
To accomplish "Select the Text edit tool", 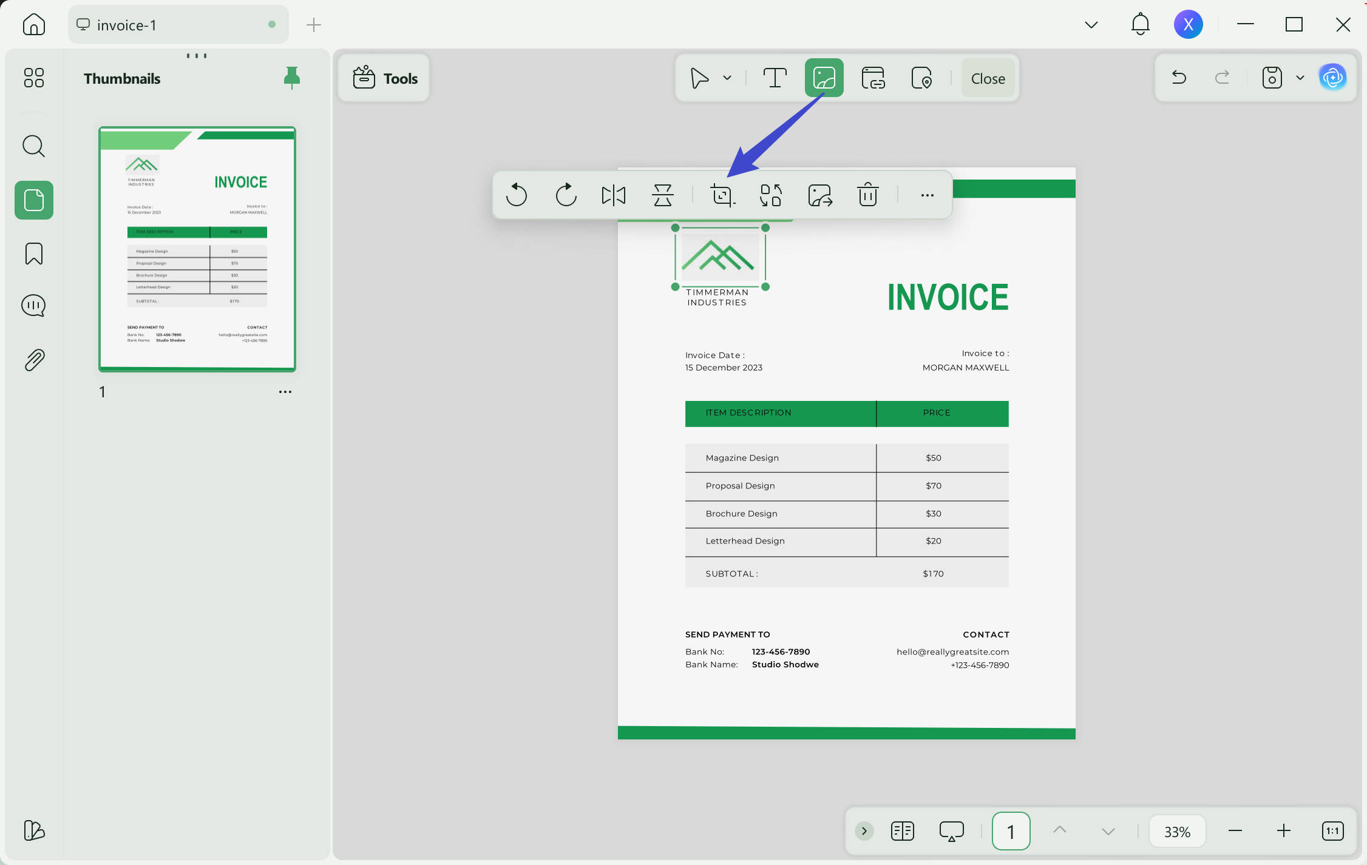I will tap(775, 78).
